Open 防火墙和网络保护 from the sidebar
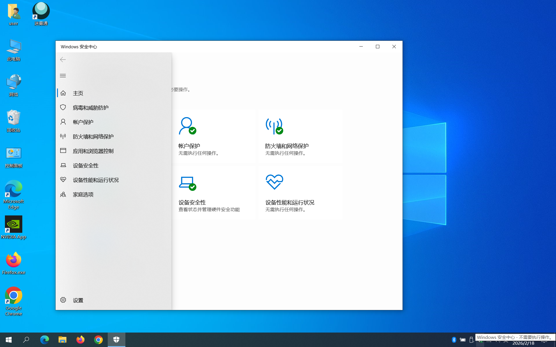 point(93,136)
